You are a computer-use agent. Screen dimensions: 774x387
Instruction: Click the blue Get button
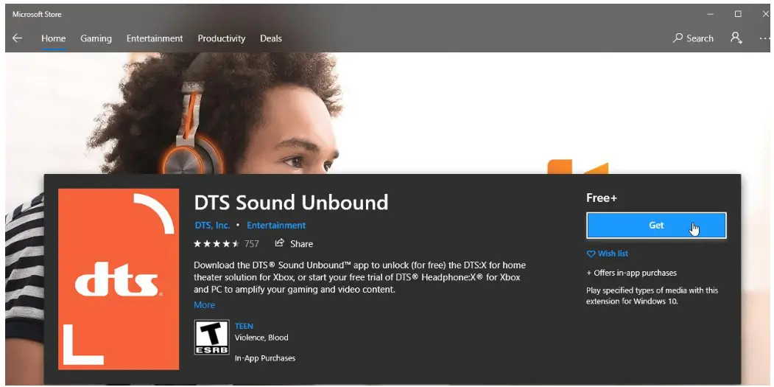click(x=656, y=226)
